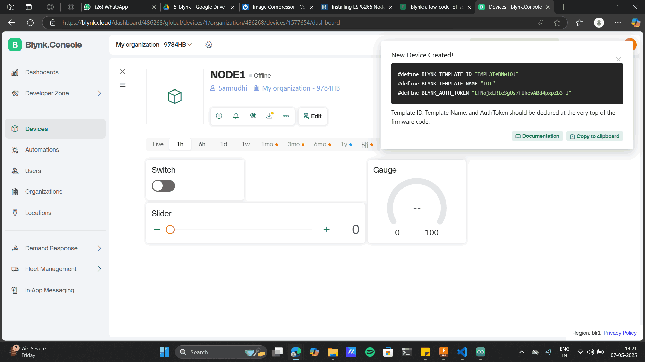Open Automations in the sidebar
Screen dimensions: 645x362
[55, 150]
